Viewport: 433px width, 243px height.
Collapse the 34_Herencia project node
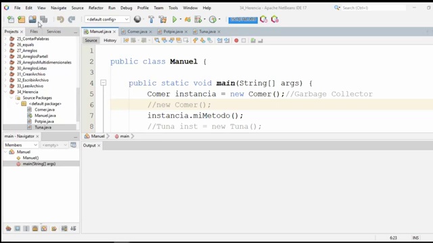pos(5,92)
